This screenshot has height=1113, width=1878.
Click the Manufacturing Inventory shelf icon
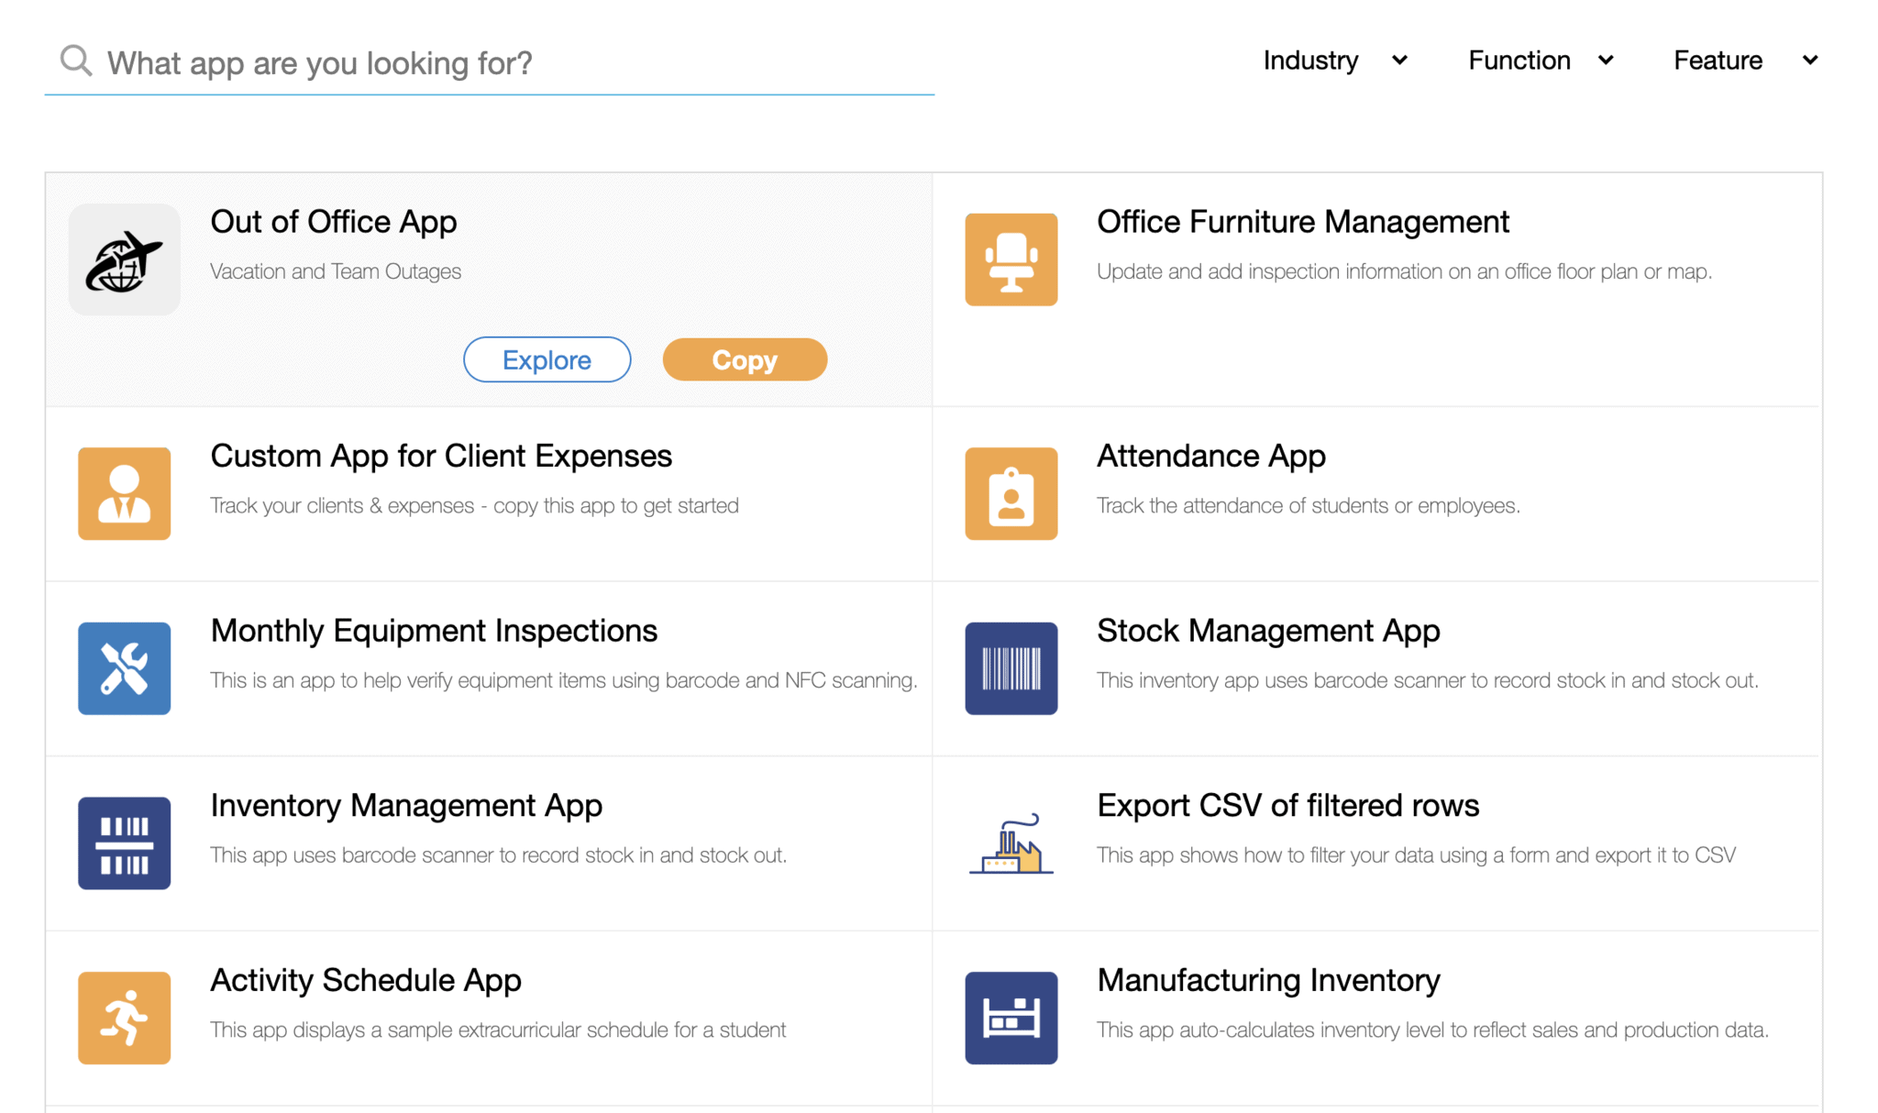[1011, 1018]
